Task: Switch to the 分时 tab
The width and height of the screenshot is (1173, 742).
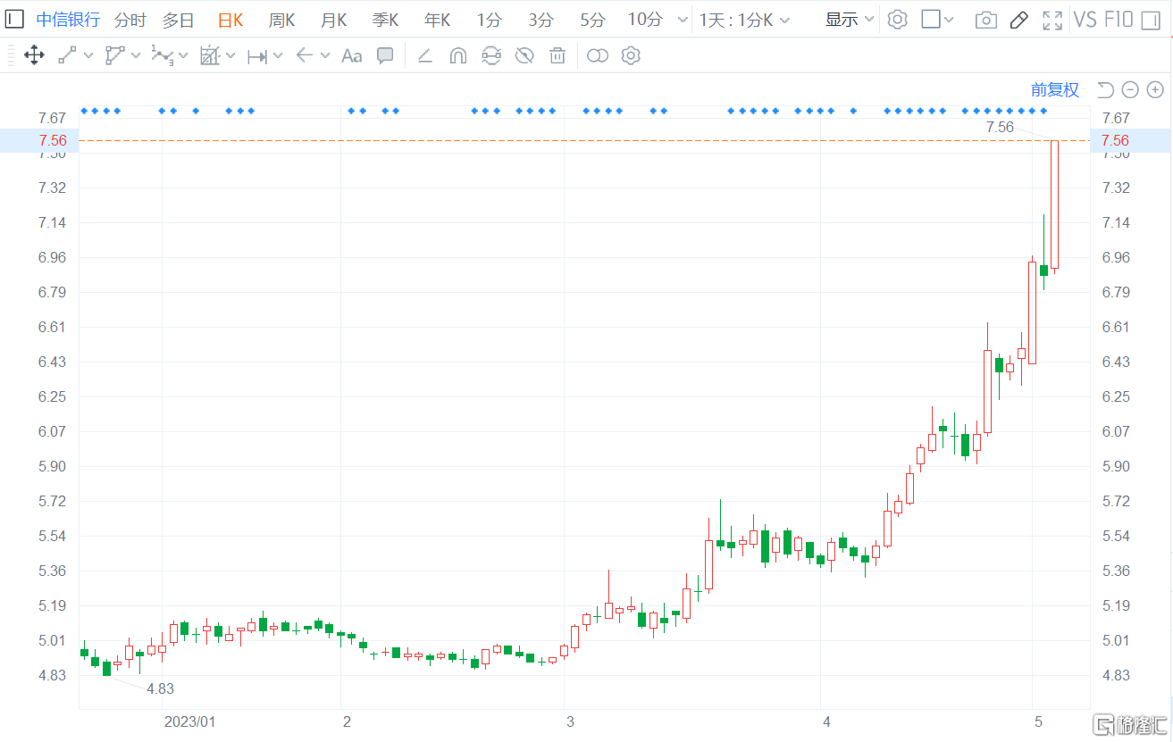Action: pyautogui.click(x=130, y=20)
